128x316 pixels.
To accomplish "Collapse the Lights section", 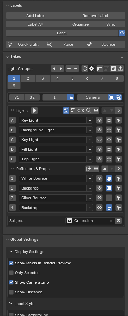I will pos(12,111).
